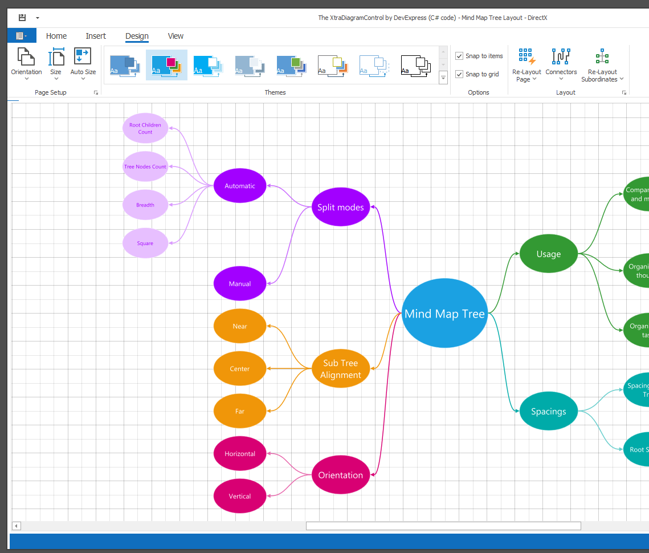Click the Save icon in quick access toolbar

coord(22,18)
